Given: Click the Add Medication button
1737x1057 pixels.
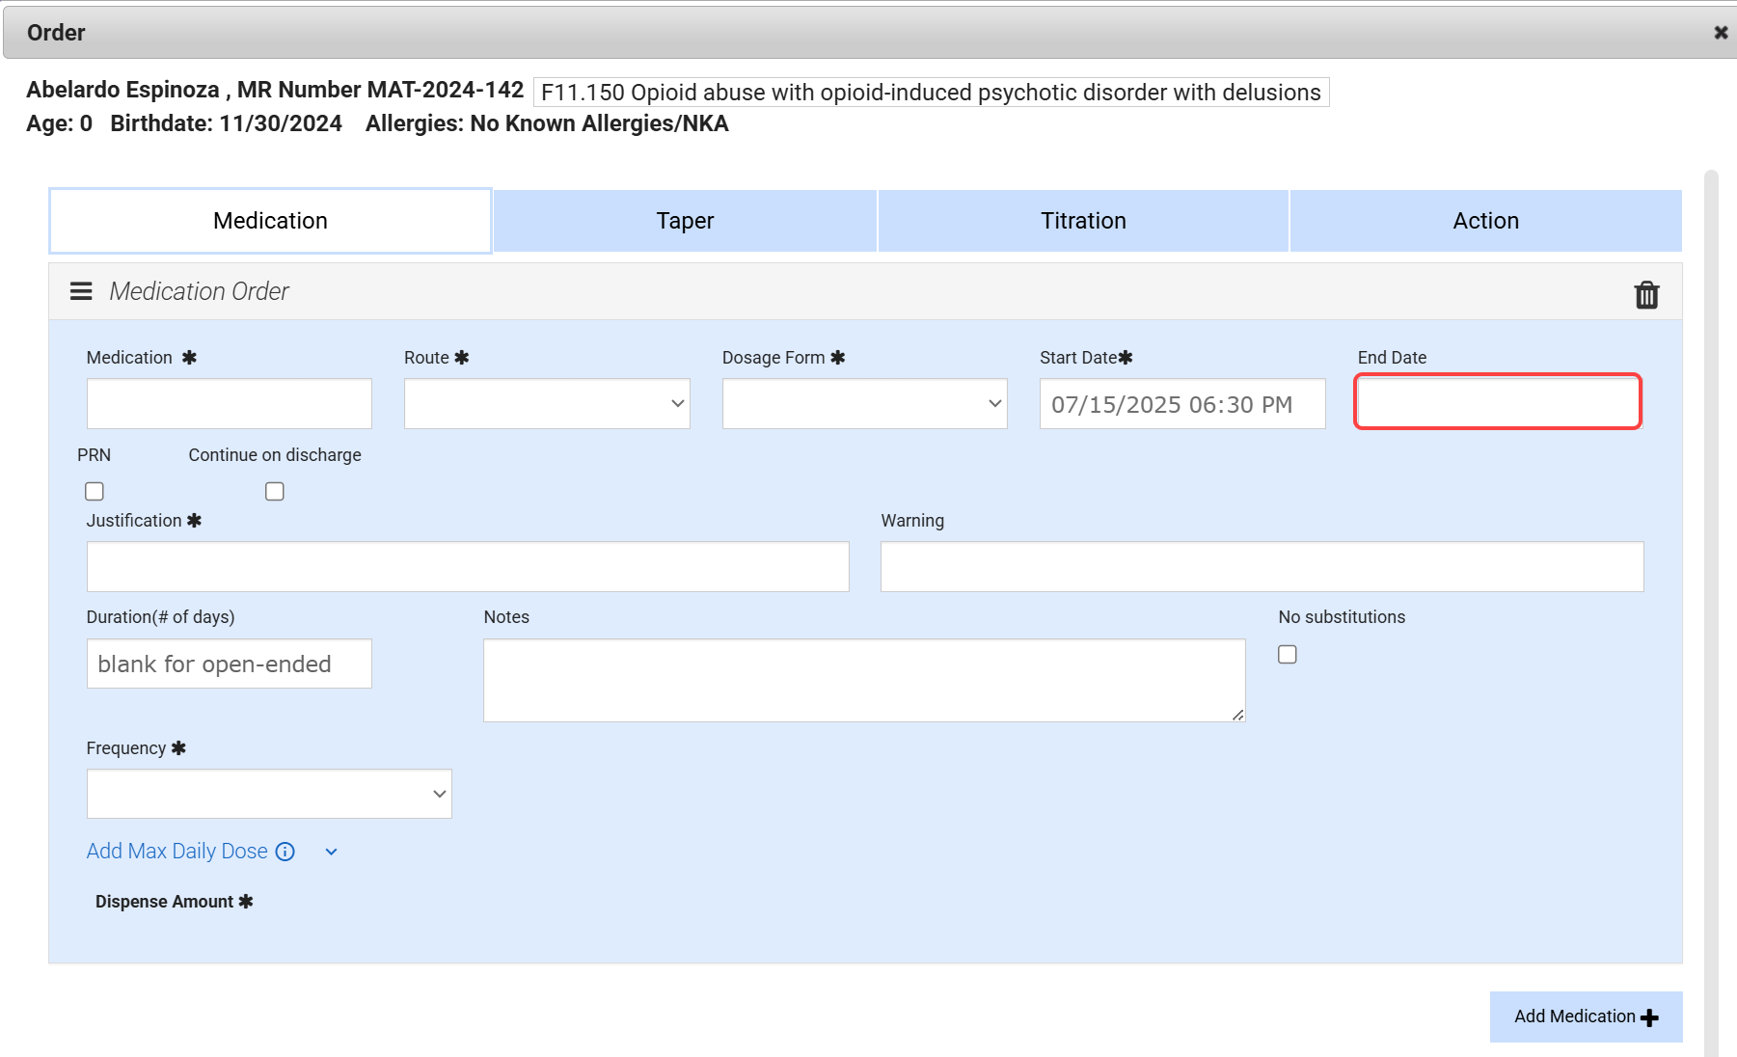Looking at the screenshot, I should pyautogui.click(x=1586, y=1016).
